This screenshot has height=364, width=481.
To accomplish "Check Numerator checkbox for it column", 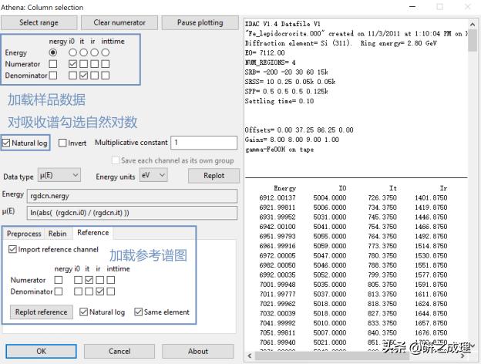I will tap(83, 64).
